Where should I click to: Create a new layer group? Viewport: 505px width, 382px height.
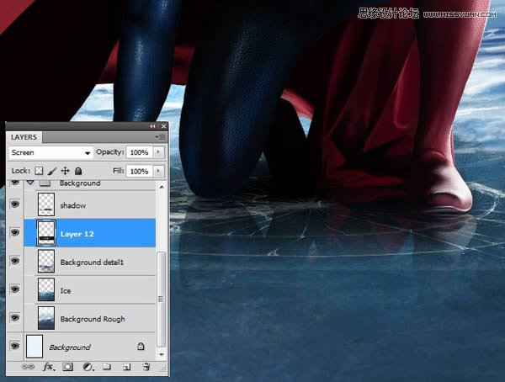pos(107,367)
